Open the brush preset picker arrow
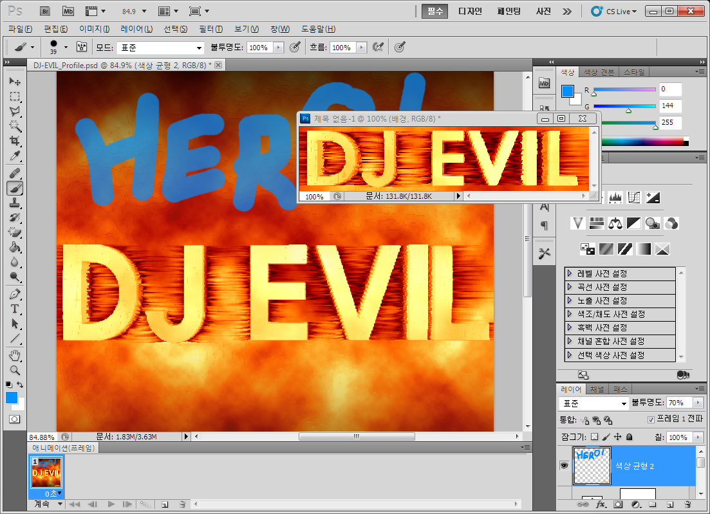This screenshot has width=710, height=514. click(66, 47)
